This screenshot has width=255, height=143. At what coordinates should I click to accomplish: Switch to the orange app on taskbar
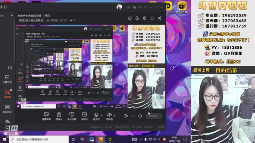(x=101, y=139)
